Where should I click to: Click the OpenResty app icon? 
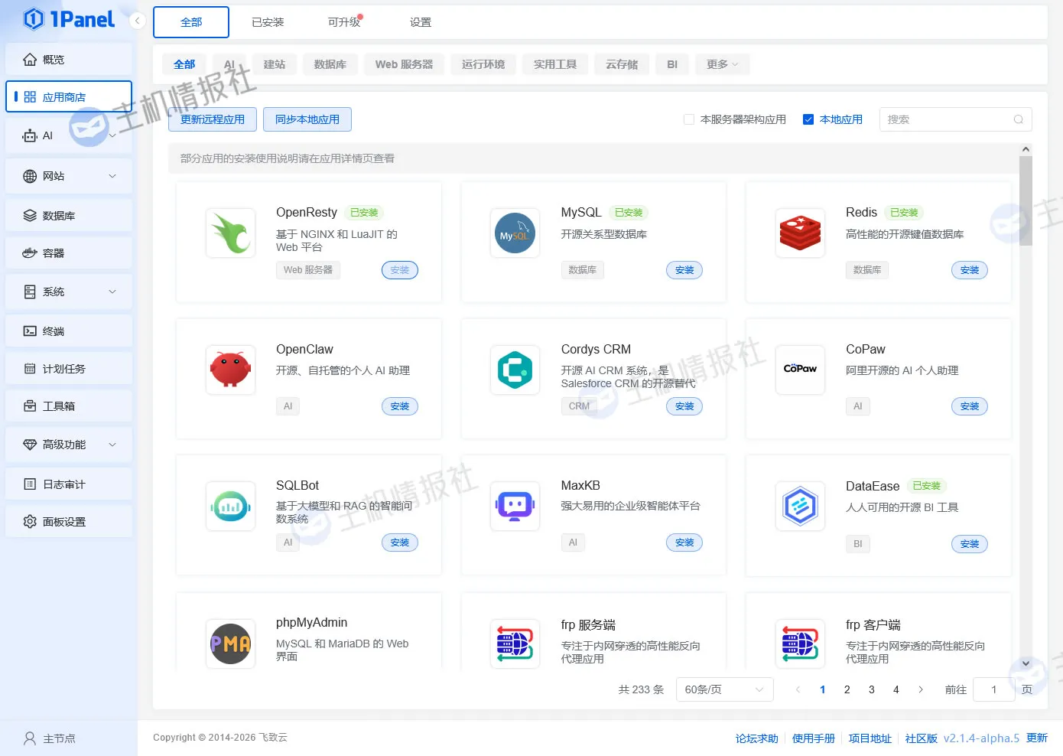[x=230, y=233]
